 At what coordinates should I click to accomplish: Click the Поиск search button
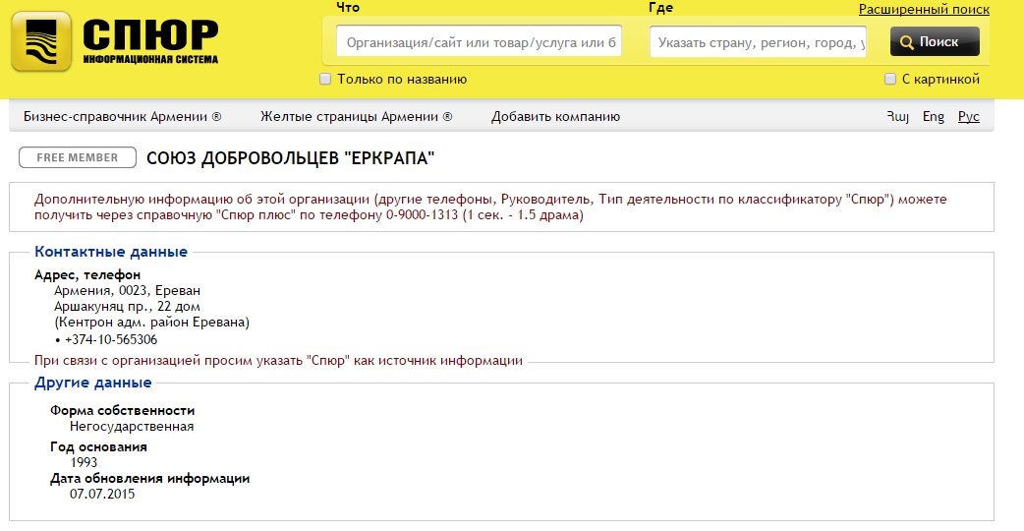(935, 42)
